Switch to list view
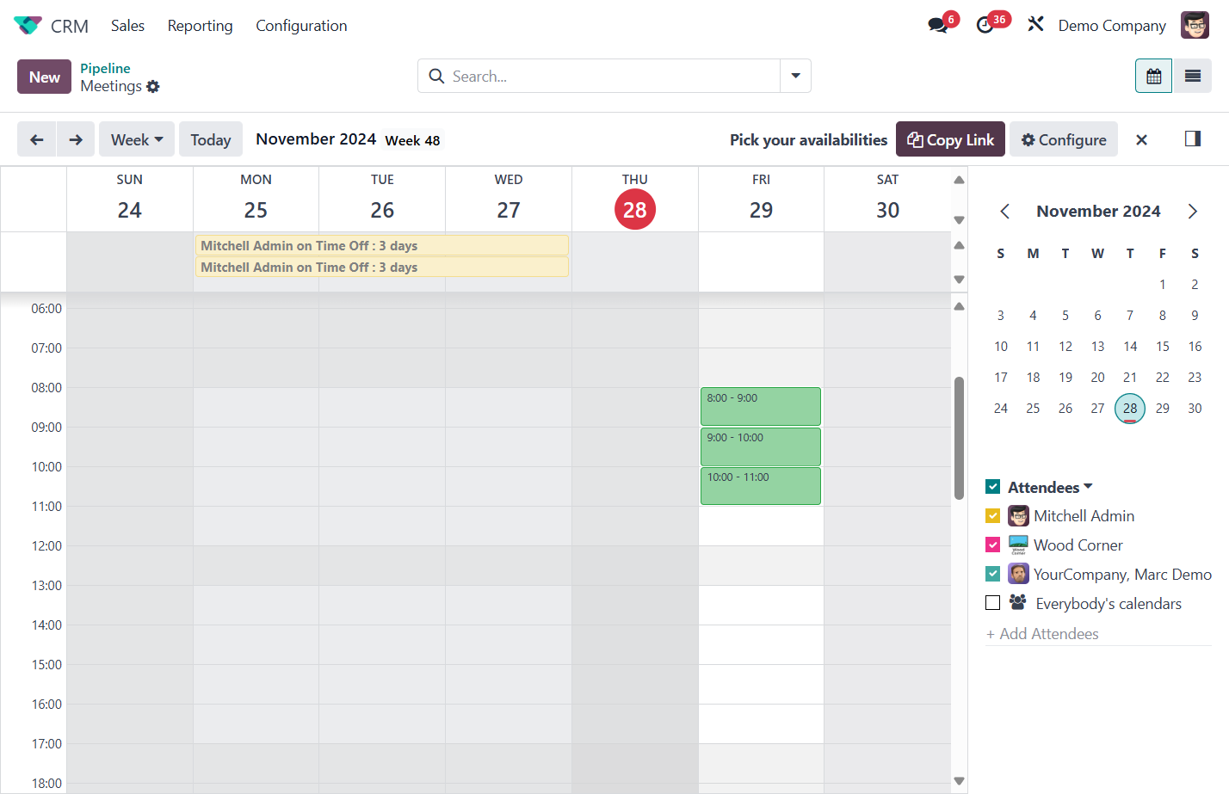The width and height of the screenshot is (1229, 794). 1192,77
